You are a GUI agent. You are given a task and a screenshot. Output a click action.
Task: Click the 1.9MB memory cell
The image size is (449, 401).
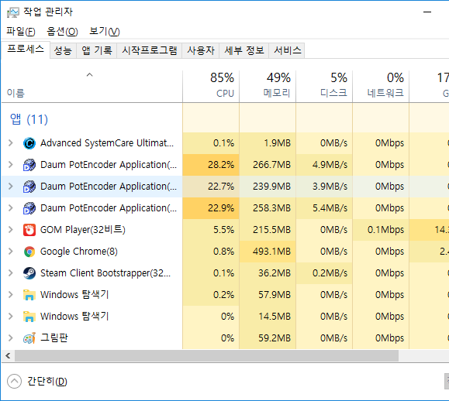(x=268, y=143)
